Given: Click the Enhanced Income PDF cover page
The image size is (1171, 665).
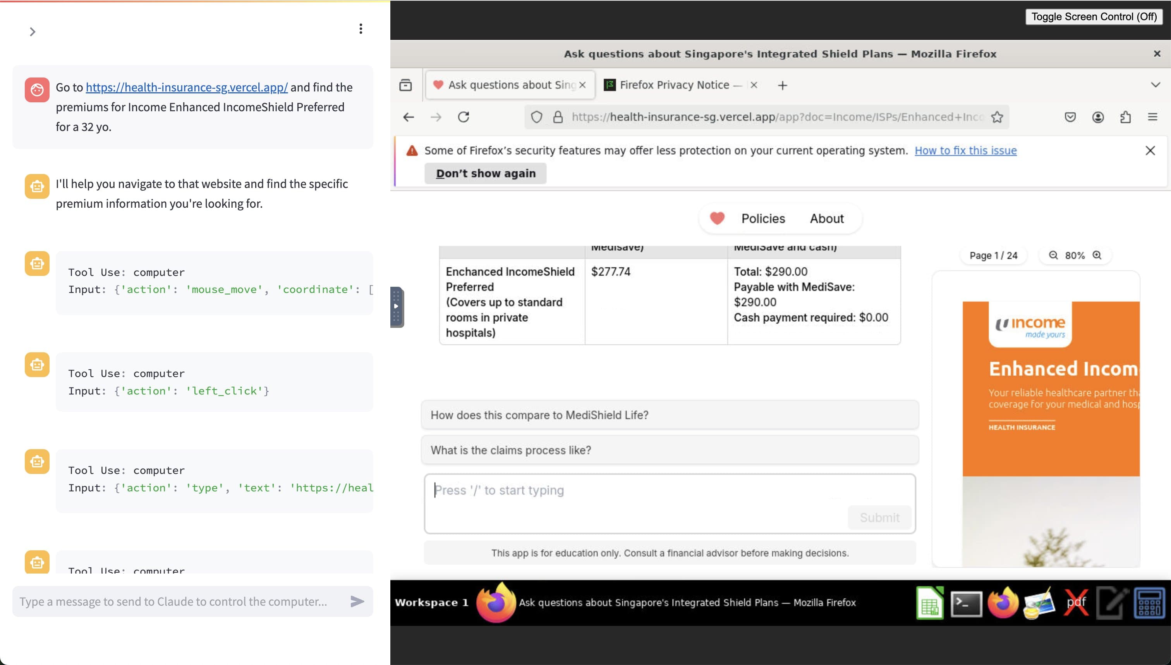Looking at the screenshot, I should click(1051, 434).
